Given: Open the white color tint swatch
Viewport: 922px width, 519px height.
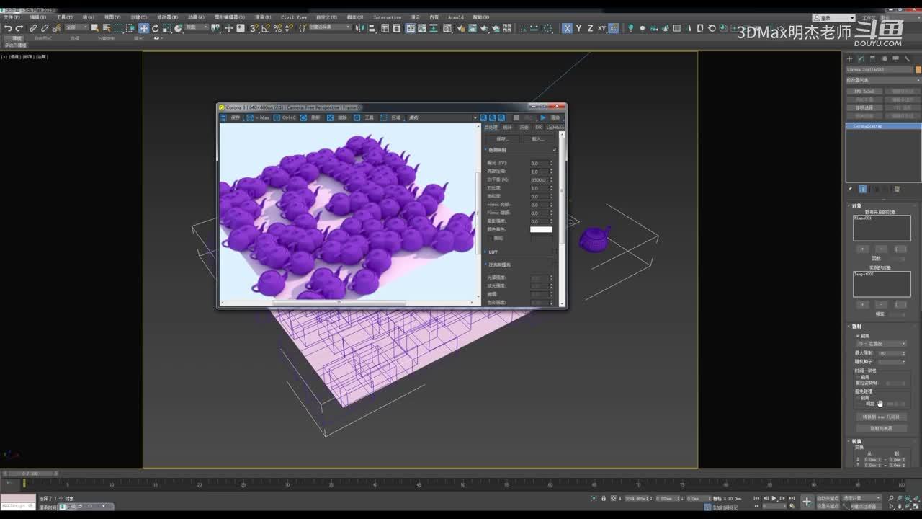Looking at the screenshot, I should click(541, 229).
